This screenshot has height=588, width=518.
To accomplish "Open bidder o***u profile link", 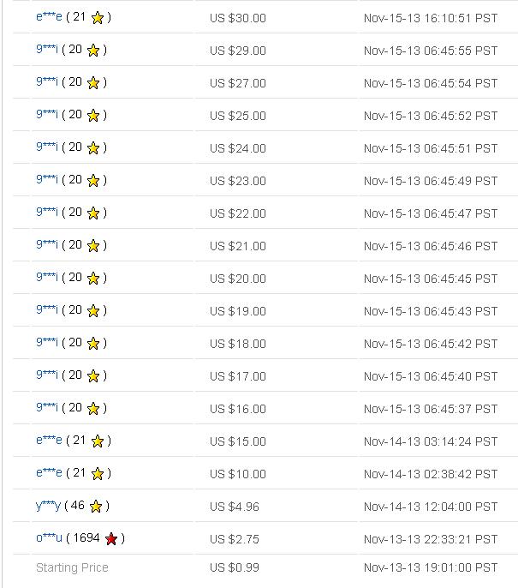I will coord(49,537).
